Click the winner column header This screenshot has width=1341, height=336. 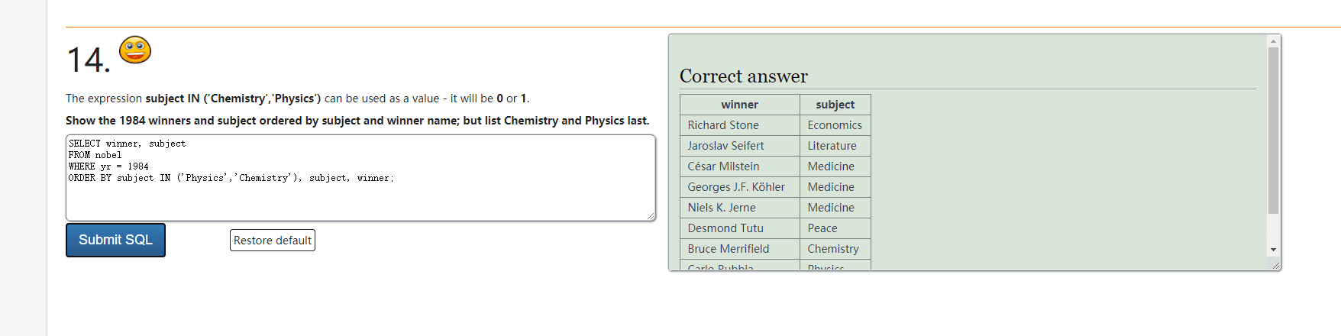[739, 105]
